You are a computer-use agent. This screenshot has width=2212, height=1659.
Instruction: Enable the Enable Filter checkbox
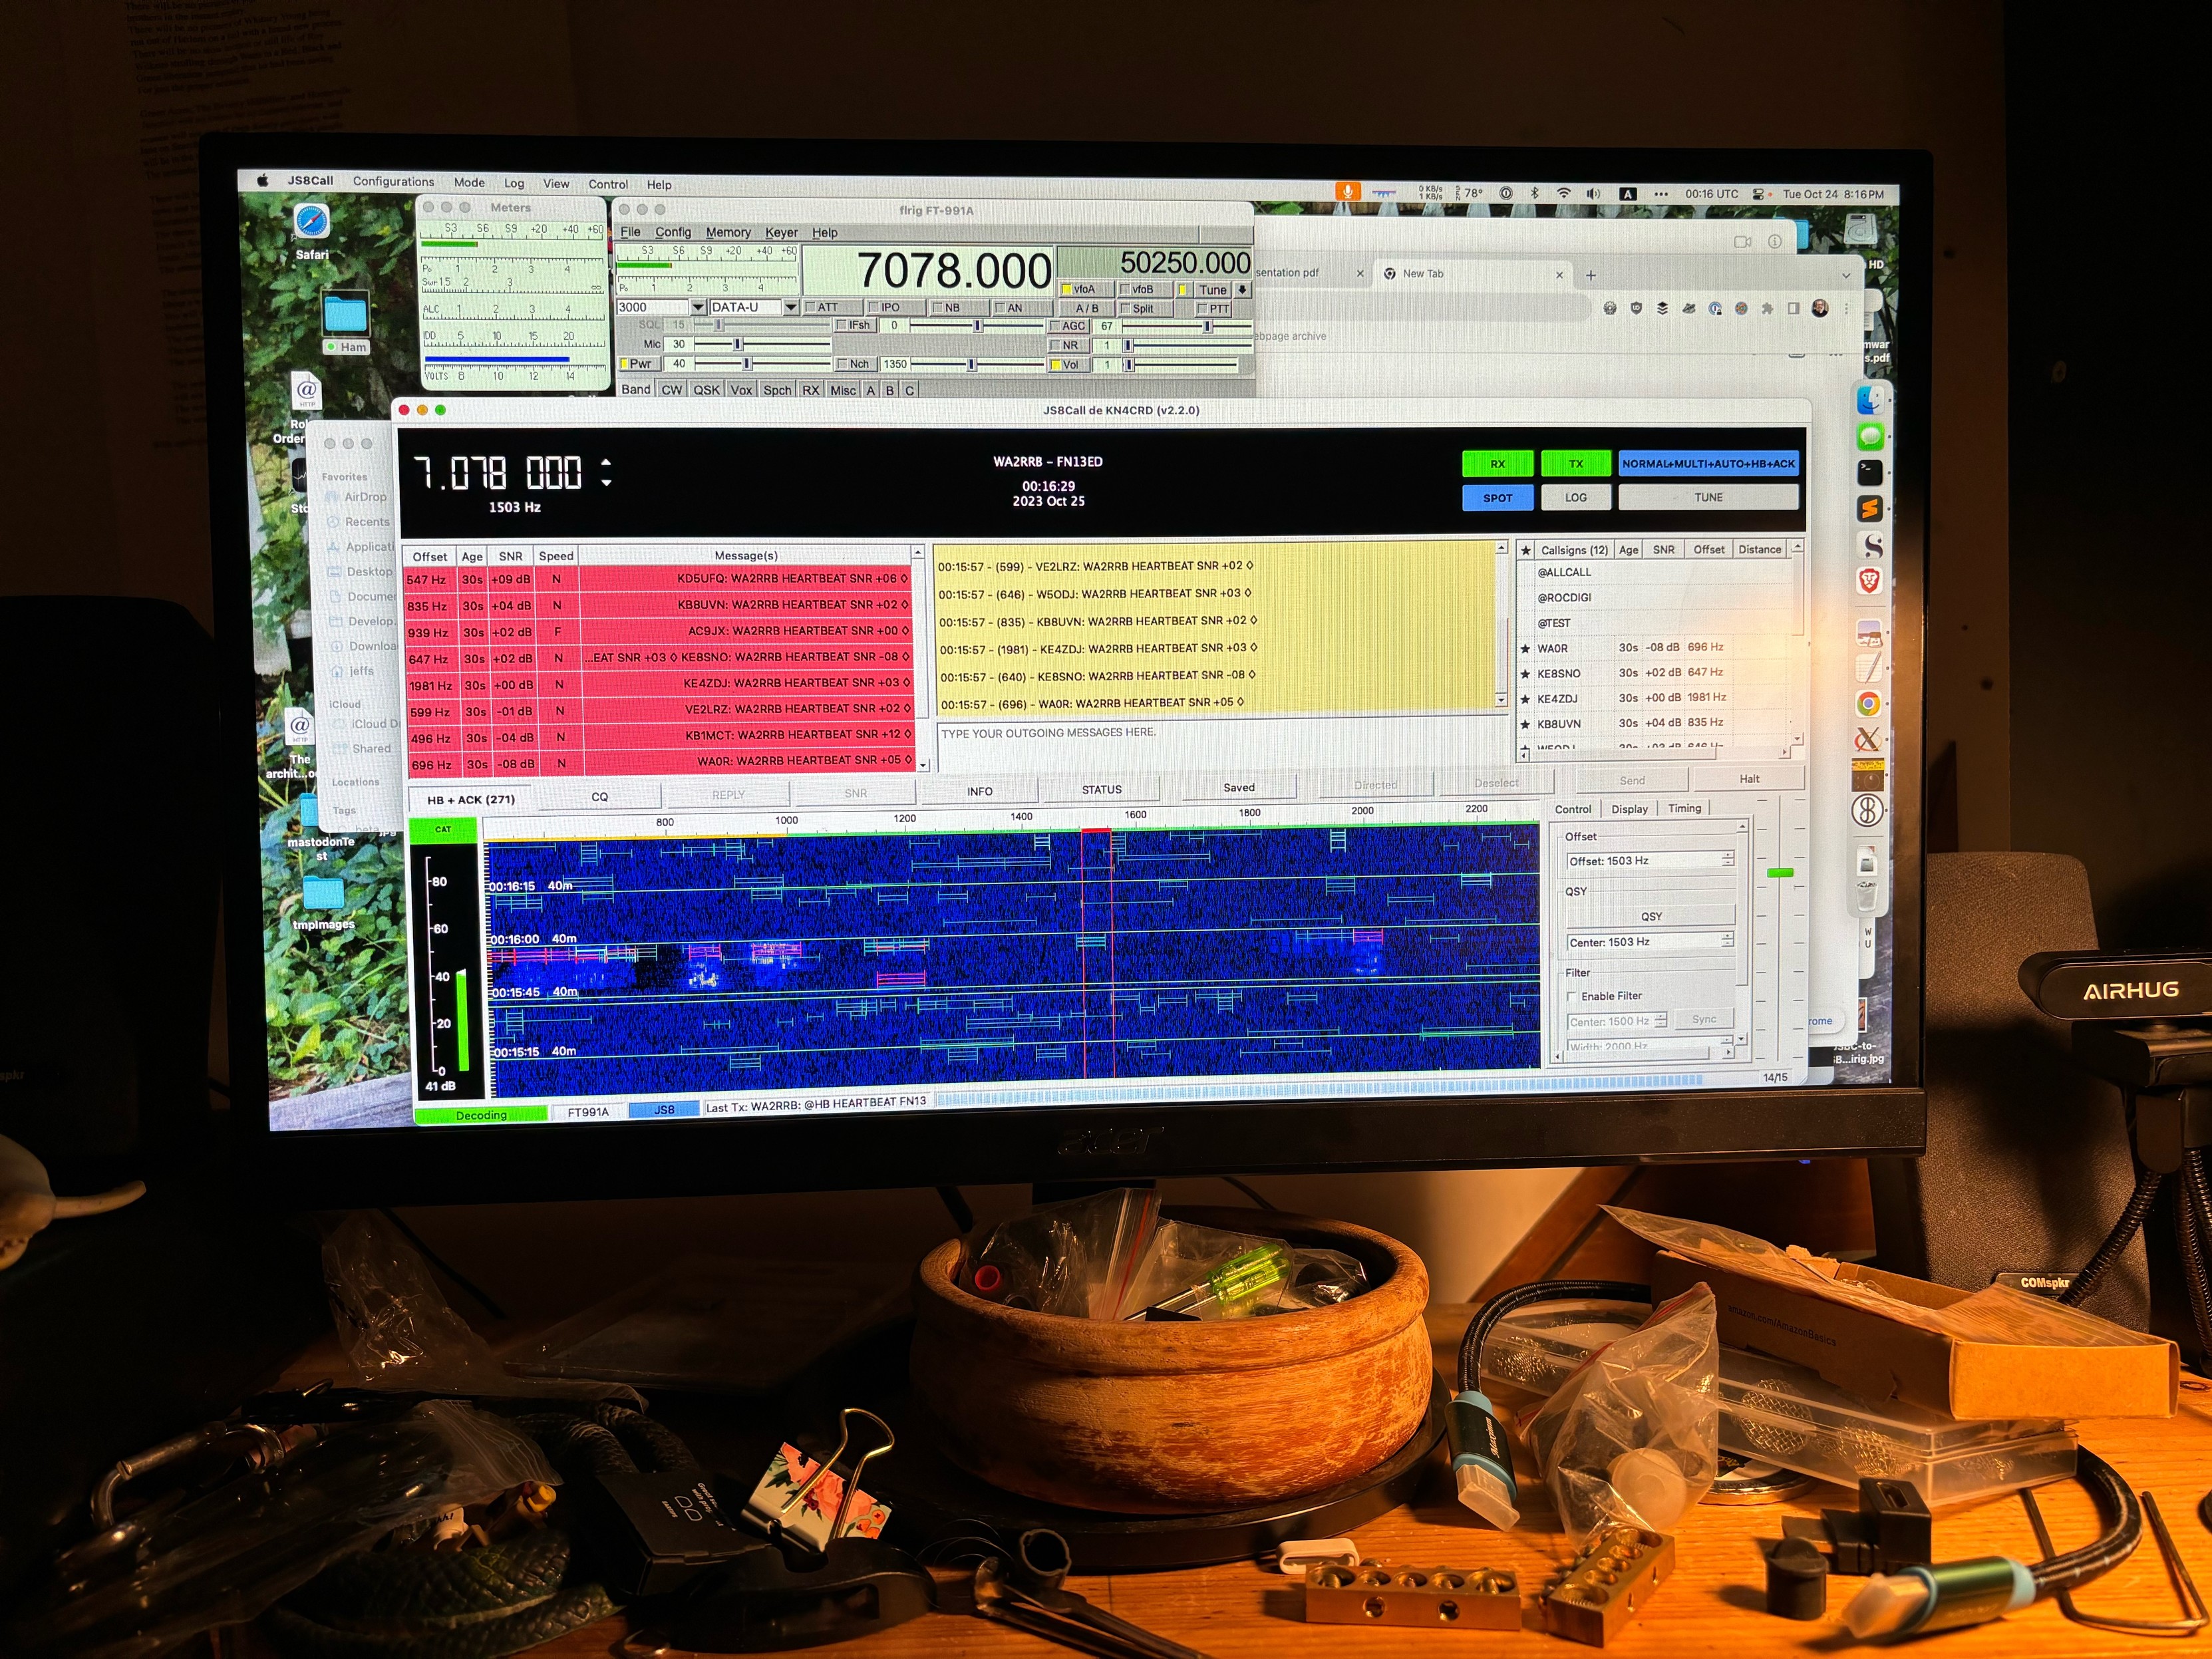point(1572,996)
